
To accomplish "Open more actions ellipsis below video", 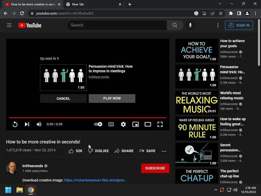I will (164, 151).
